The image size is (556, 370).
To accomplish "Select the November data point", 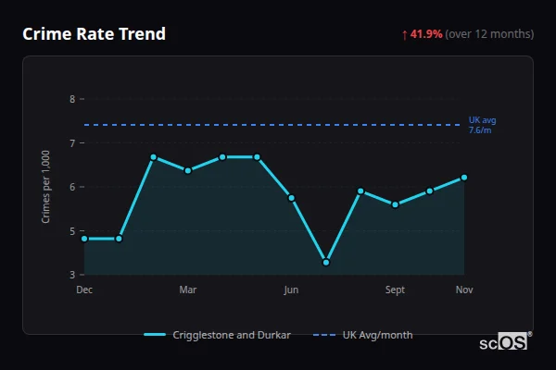I will pos(464,178).
